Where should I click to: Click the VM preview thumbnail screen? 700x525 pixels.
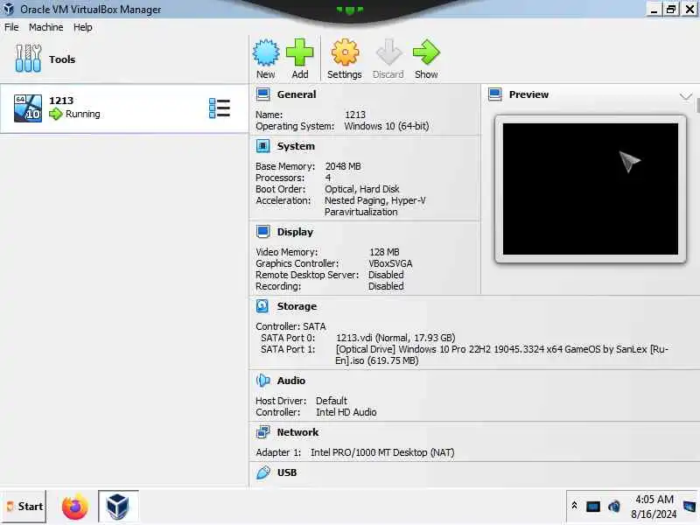pyautogui.click(x=590, y=189)
